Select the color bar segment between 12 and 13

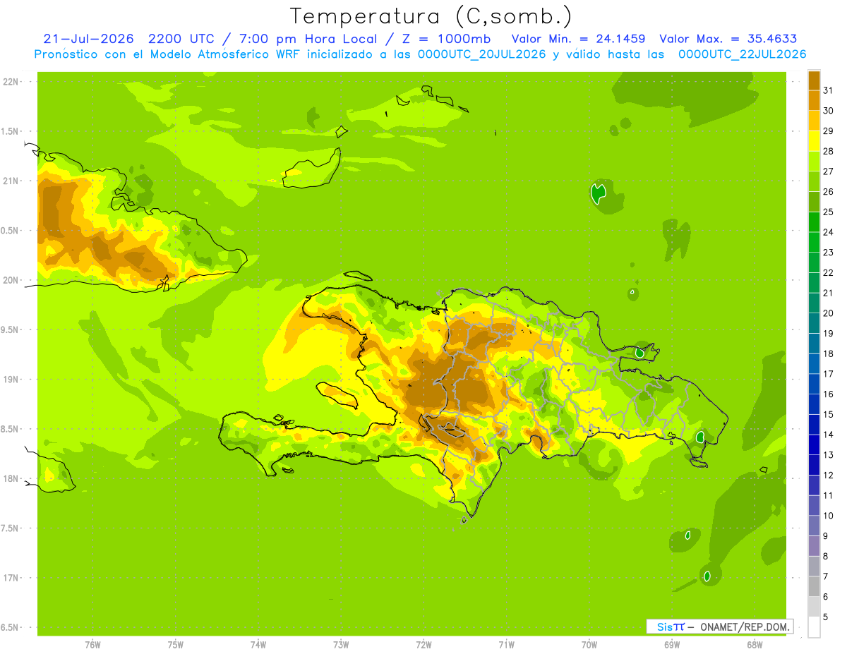[814, 465]
